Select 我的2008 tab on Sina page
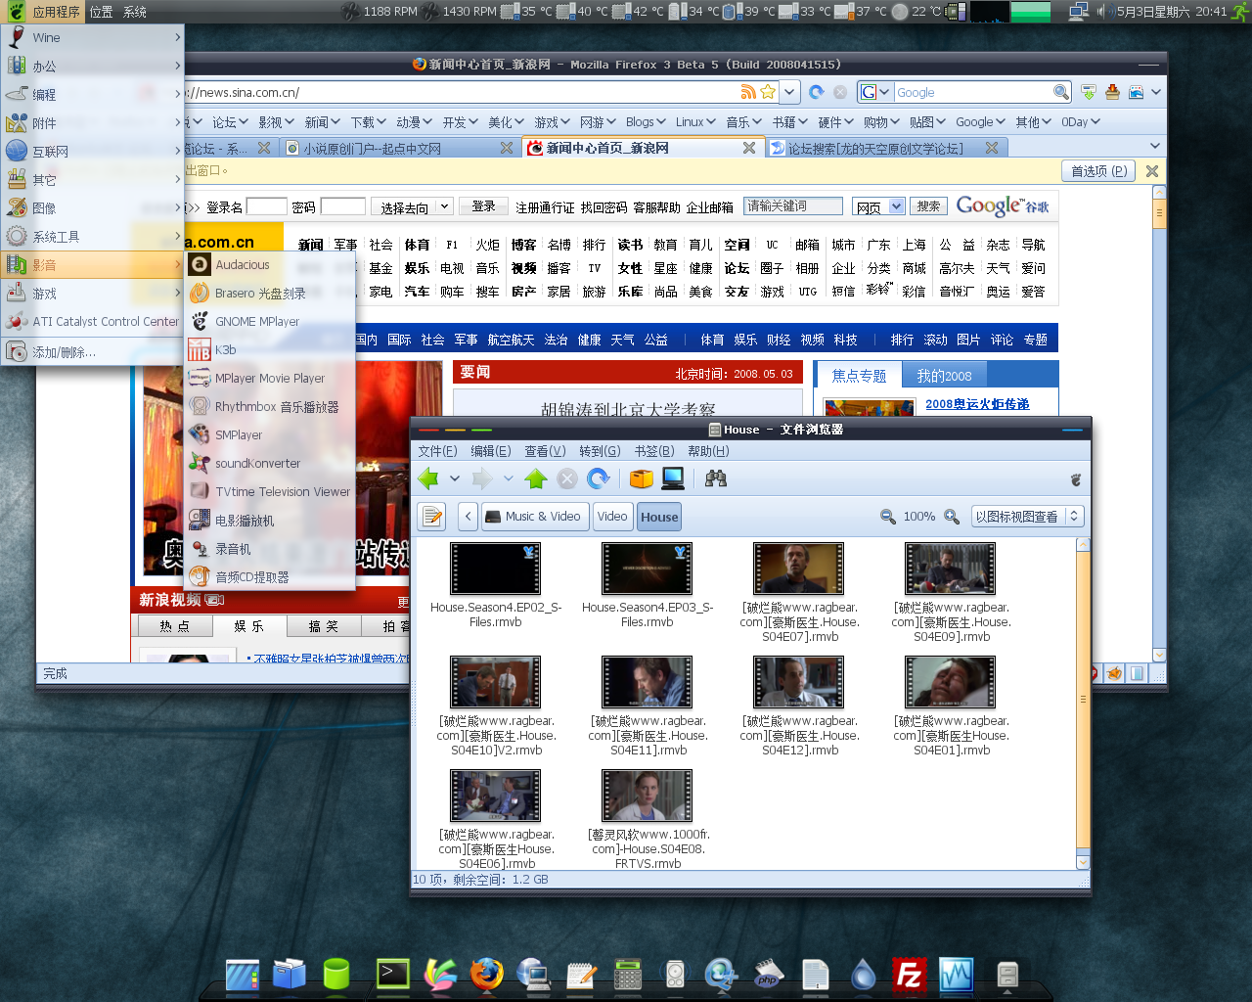The height and width of the screenshot is (1002, 1252). [944, 375]
